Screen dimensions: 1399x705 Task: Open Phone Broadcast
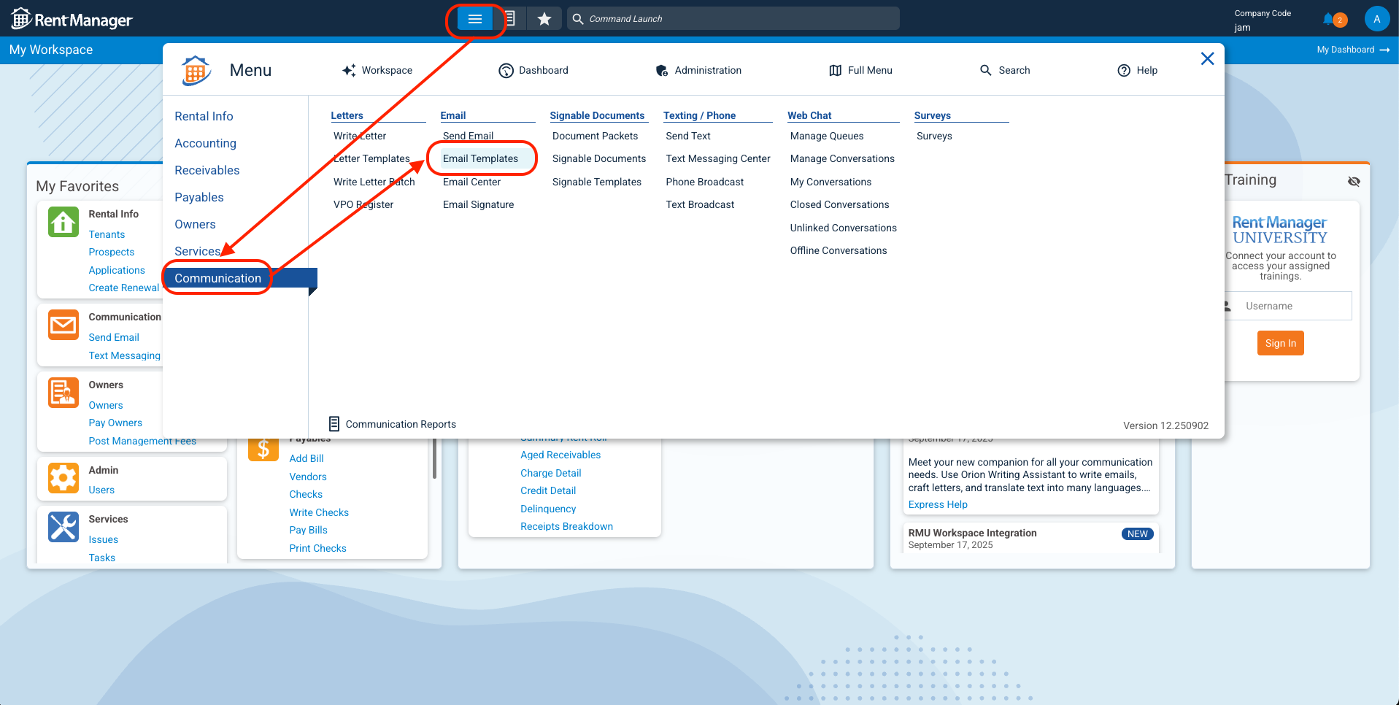point(704,182)
